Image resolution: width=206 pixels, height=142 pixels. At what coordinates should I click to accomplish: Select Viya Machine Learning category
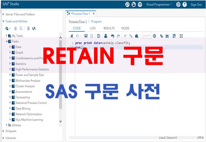click(29, 120)
